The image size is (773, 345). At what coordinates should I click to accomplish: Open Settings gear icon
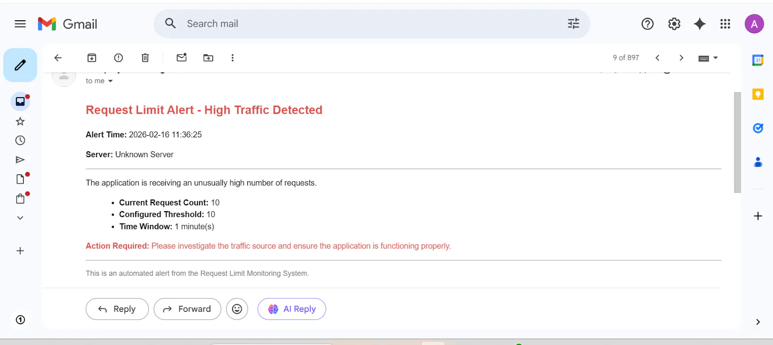(x=674, y=24)
